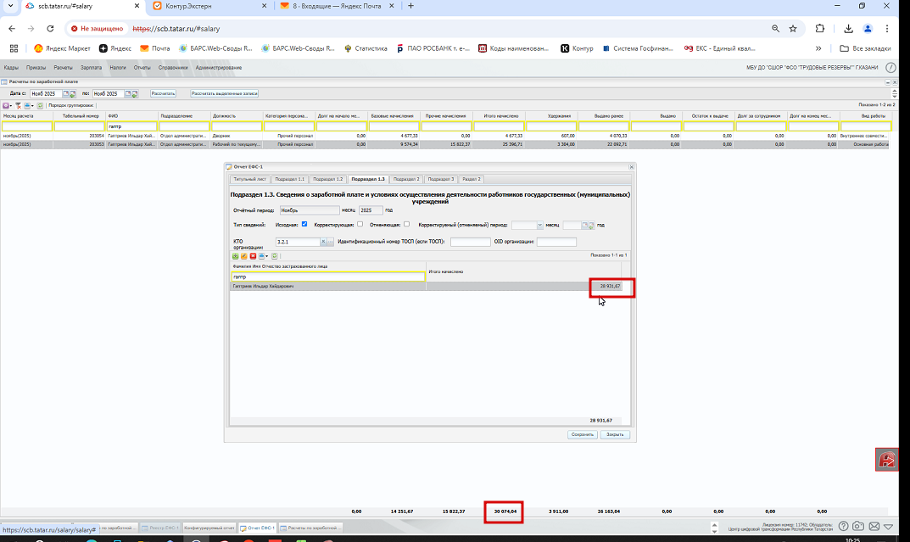Click the info icon next to organization name

[x=890, y=67]
